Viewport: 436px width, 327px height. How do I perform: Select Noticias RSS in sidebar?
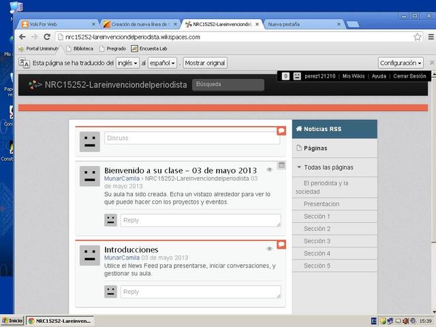[x=334, y=129]
